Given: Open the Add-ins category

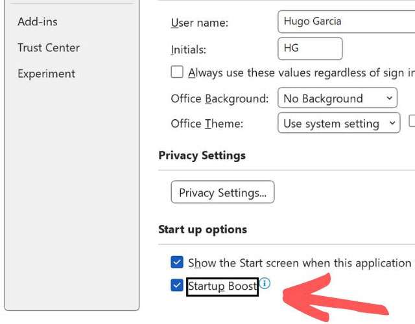Looking at the screenshot, I should [x=38, y=21].
